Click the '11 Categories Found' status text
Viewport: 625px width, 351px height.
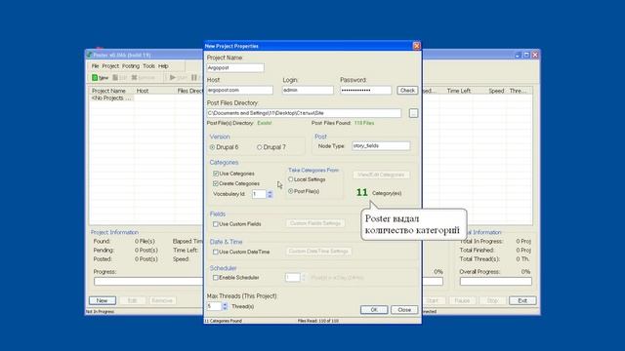tap(224, 321)
